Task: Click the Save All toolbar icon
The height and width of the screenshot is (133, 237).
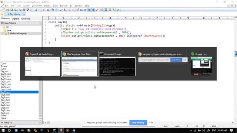Action: (x=15, y=10)
